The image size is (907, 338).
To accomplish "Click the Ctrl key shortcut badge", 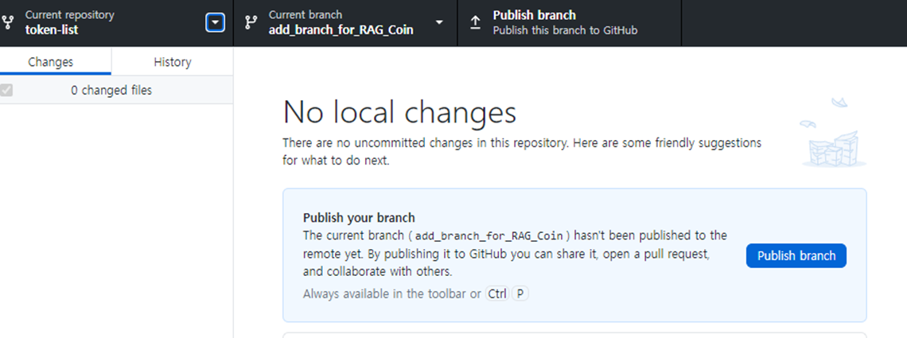I will 497,293.
